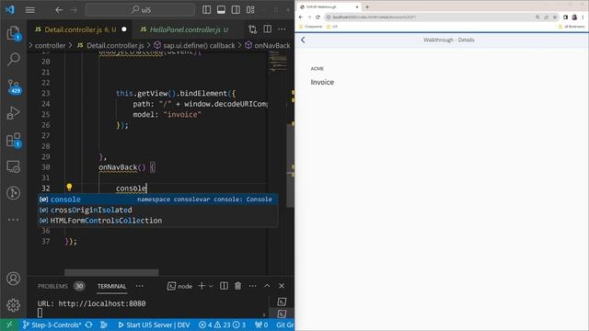Open the Search view in activity bar
This screenshot has height=331, width=589.
tap(14, 59)
